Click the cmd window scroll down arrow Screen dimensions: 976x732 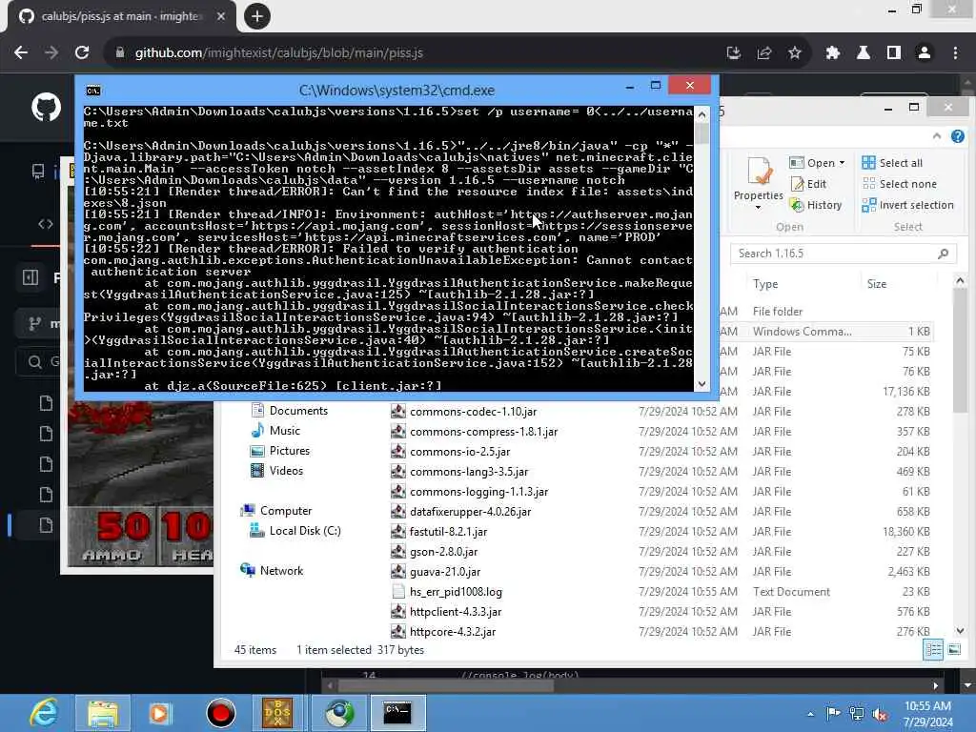[x=702, y=384]
